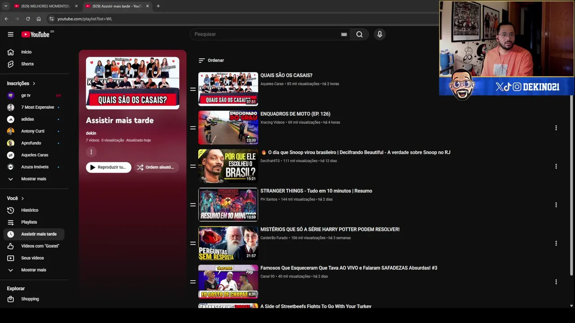Open title STRANGER THINGS - Tudo em 10 minutos
This screenshot has height=323, width=575.
pos(316,191)
